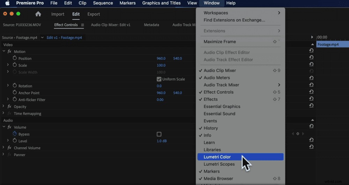This screenshot has height=185, width=349.
Task: Reset the Opacity effect
Action: (x=311, y=106)
